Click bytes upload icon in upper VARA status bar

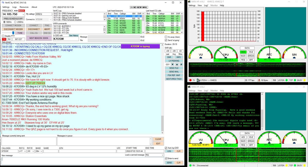[259, 80]
